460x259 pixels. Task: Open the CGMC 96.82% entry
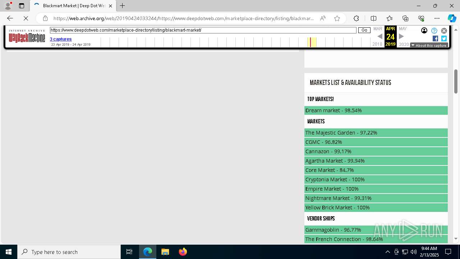[376, 142]
